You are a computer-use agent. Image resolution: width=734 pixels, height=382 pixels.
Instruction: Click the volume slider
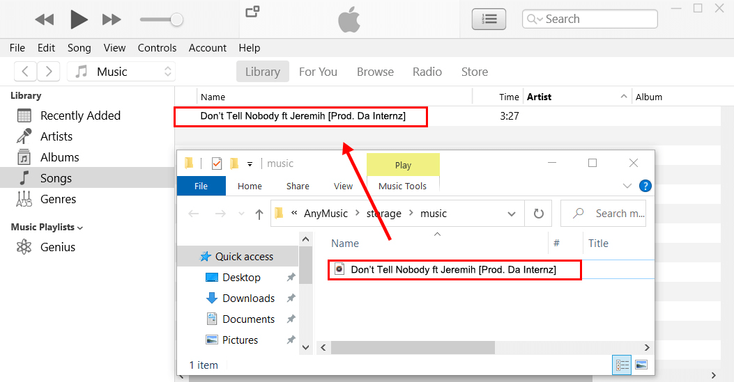[x=161, y=19]
